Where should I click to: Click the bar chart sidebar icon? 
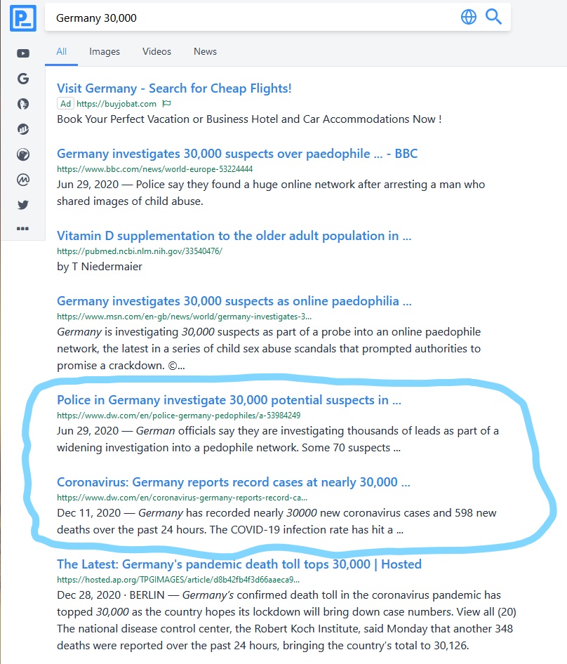click(23, 129)
